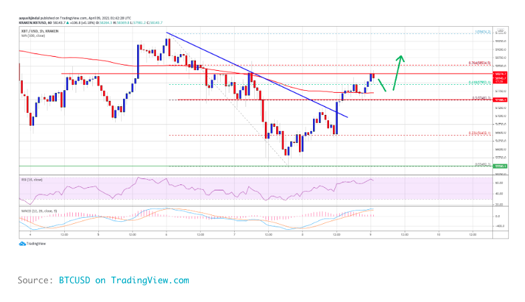This screenshot has height=302, width=525.
Task: Open the BTCUSD on TradingView.com source link
Action: pyautogui.click(x=124, y=280)
